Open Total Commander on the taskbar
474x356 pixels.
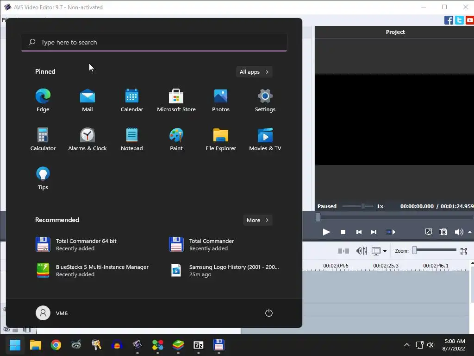click(x=218, y=345)
